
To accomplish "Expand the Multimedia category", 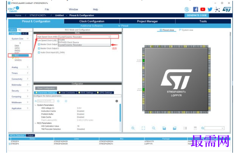I will tap(28, 85).
